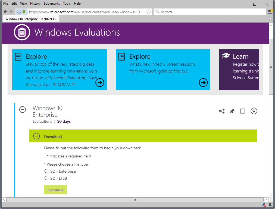The height and width of the screenshot is (209, 275).
Task: Click the horizontal scrollbar left arrow
Action: 4,199
